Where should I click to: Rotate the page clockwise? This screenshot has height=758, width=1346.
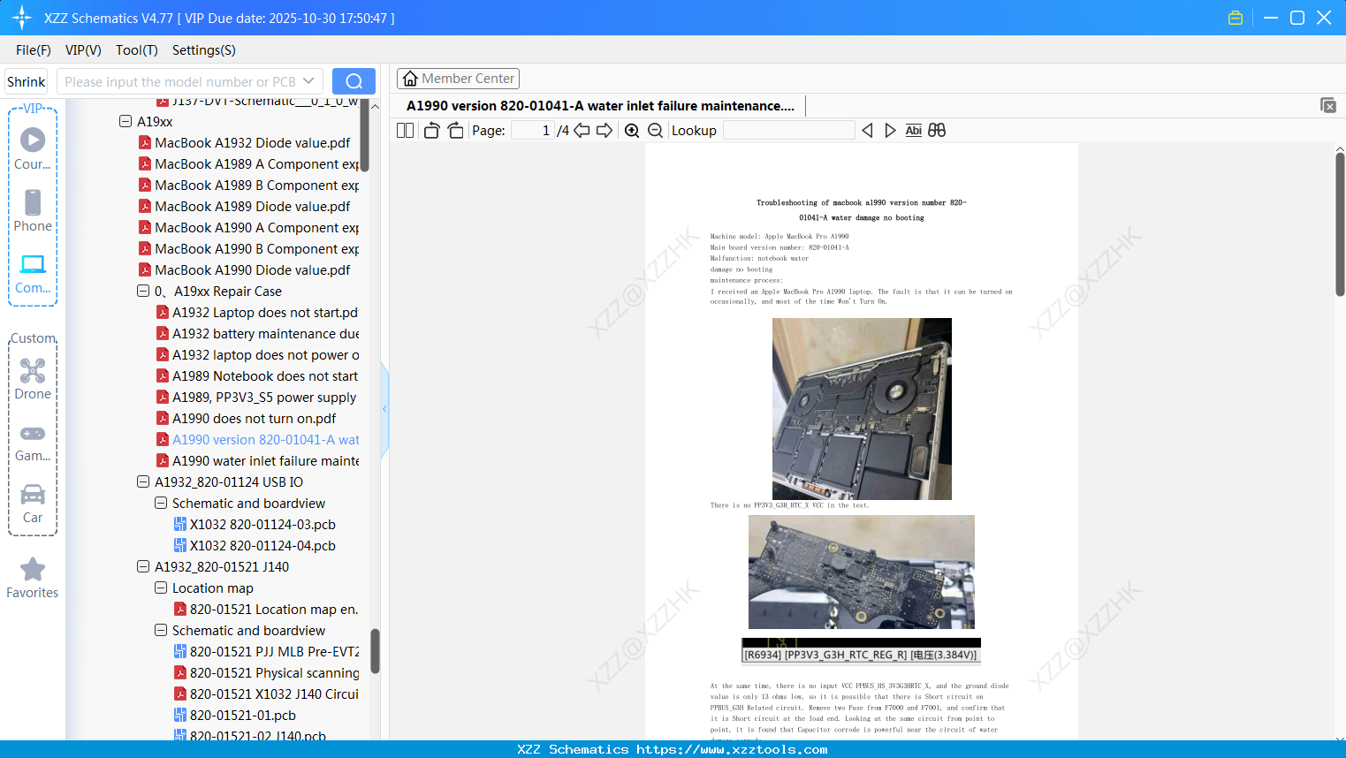pyautogui.click(x=455, y=131)
